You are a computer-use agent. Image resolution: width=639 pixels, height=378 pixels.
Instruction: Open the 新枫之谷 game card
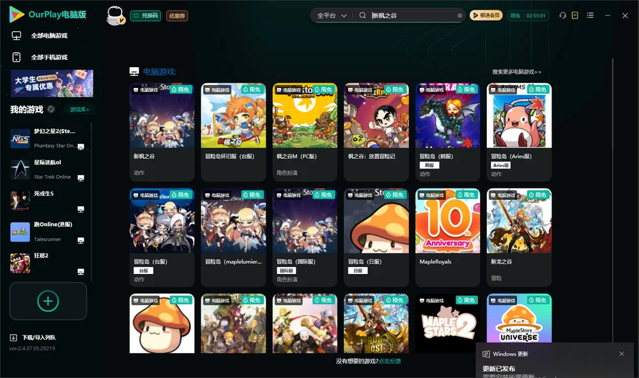point(162,132)
